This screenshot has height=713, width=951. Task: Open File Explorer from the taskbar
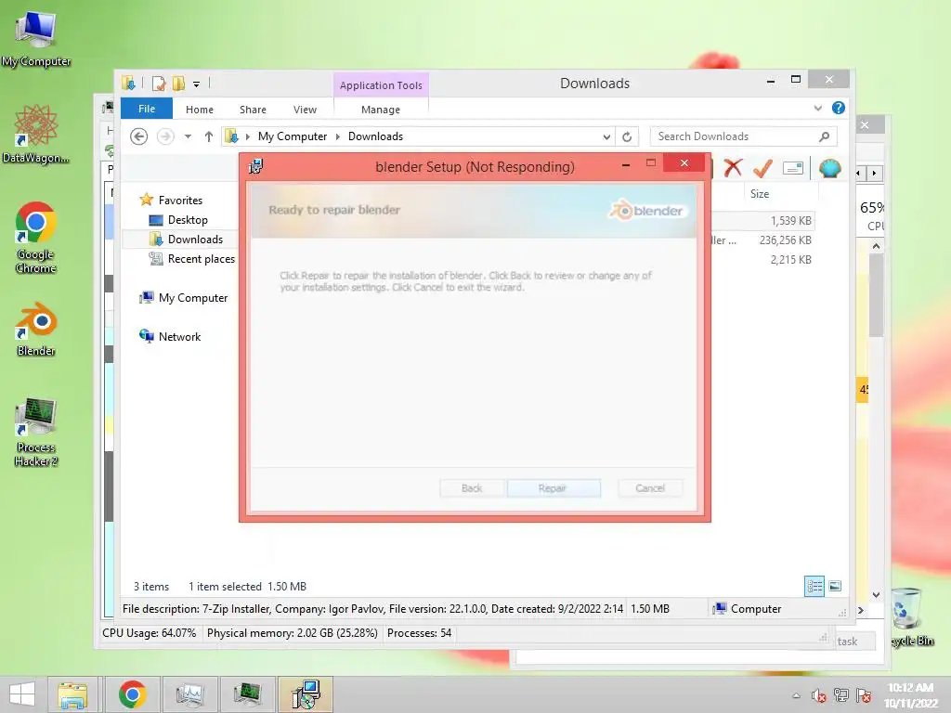[x=72, y=694]
